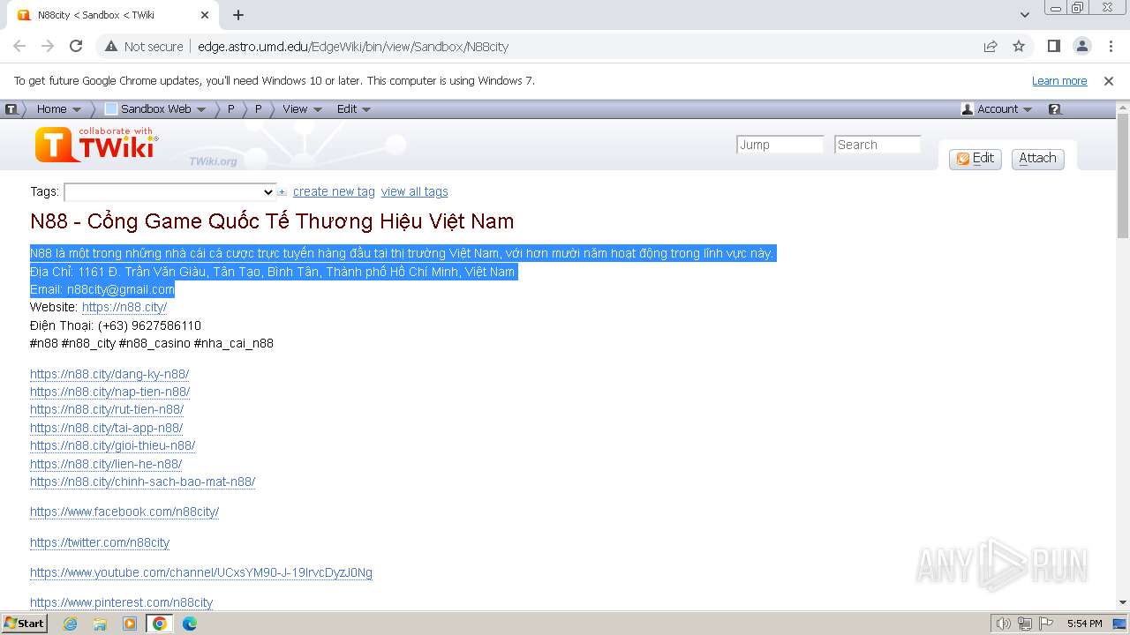Open the Account dropdown menu

coord(997,109)
